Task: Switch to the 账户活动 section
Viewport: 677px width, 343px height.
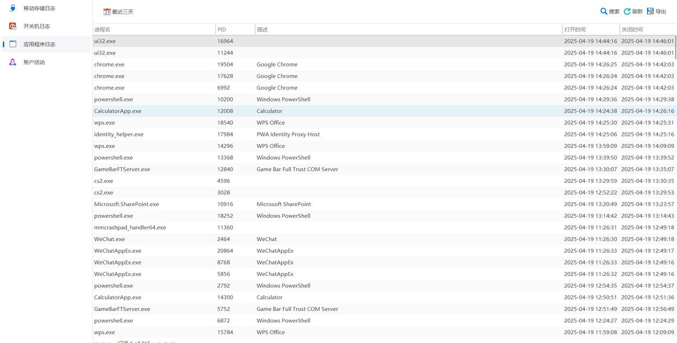Action: [x=34, y=62]
